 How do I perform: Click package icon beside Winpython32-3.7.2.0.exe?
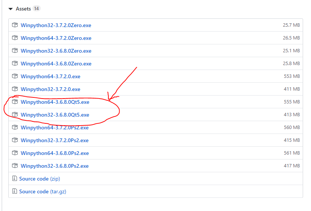[15, 89]
